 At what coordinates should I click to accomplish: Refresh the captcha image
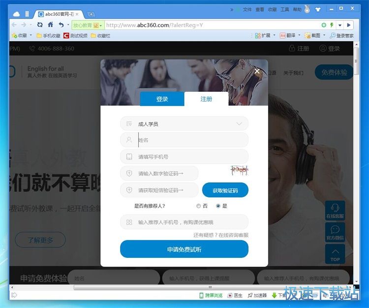[239, 170]
